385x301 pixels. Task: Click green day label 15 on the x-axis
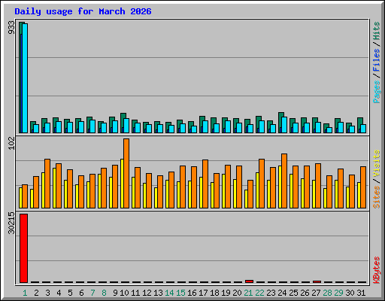tap(180, 293)
